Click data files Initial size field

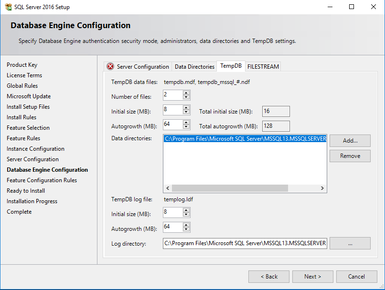point(173,110)
